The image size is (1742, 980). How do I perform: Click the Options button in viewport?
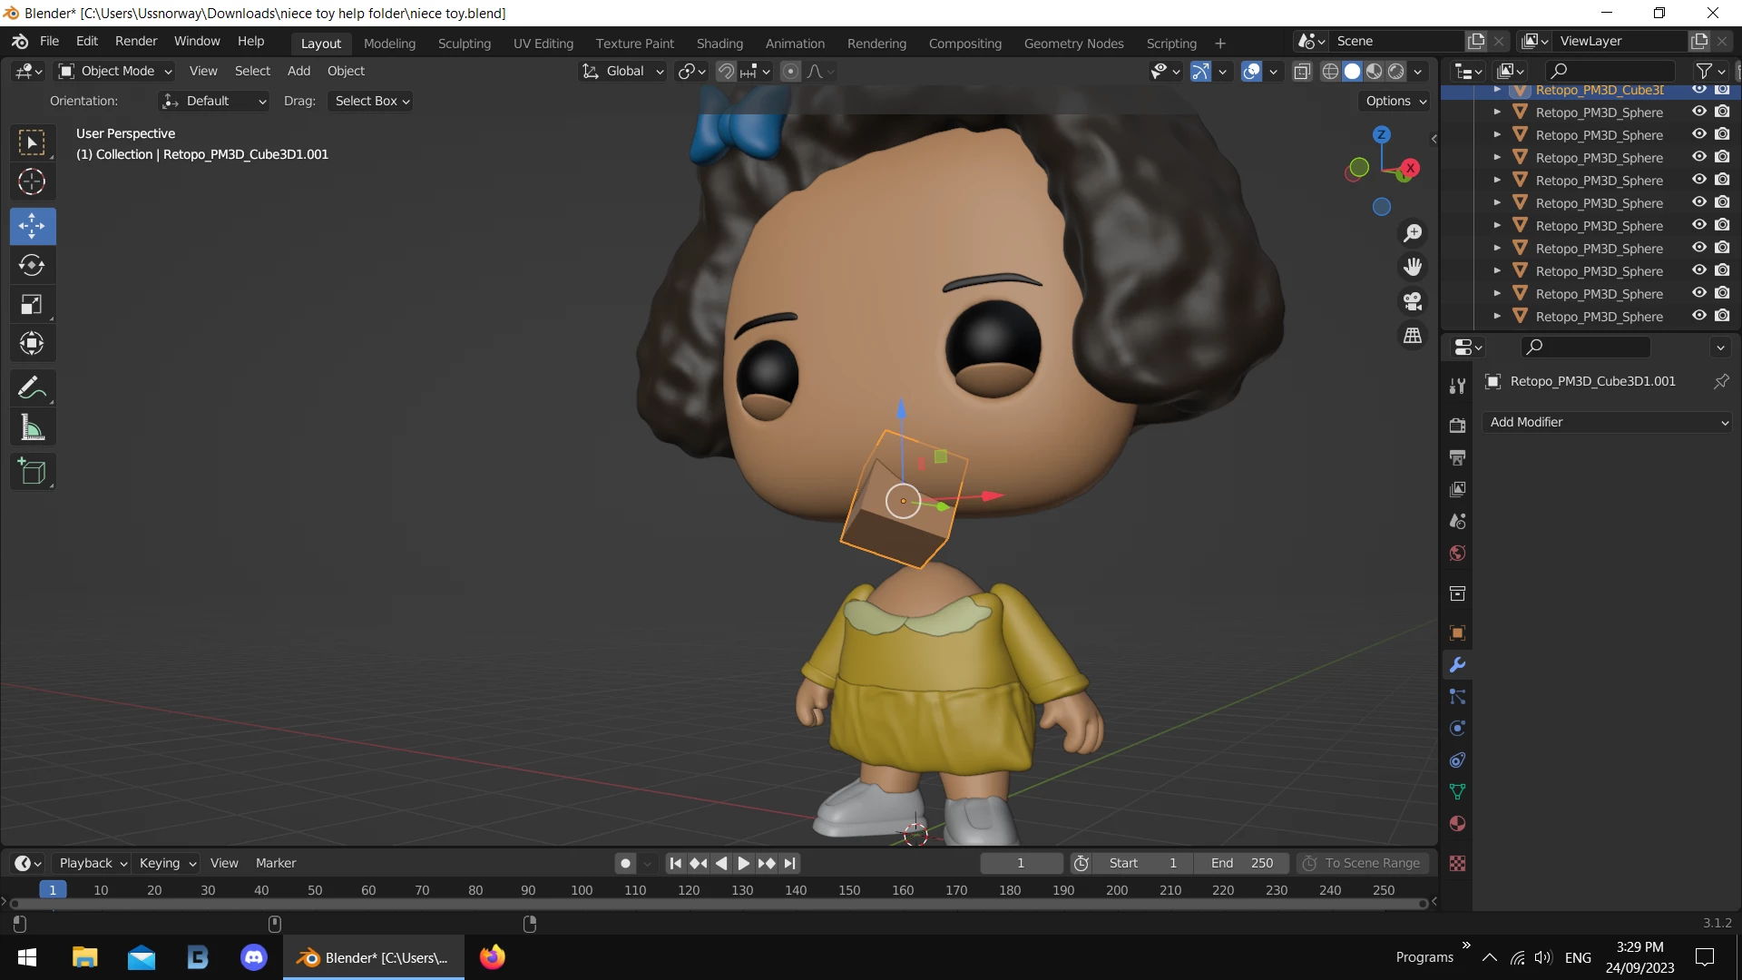[x=1395, y=101]
